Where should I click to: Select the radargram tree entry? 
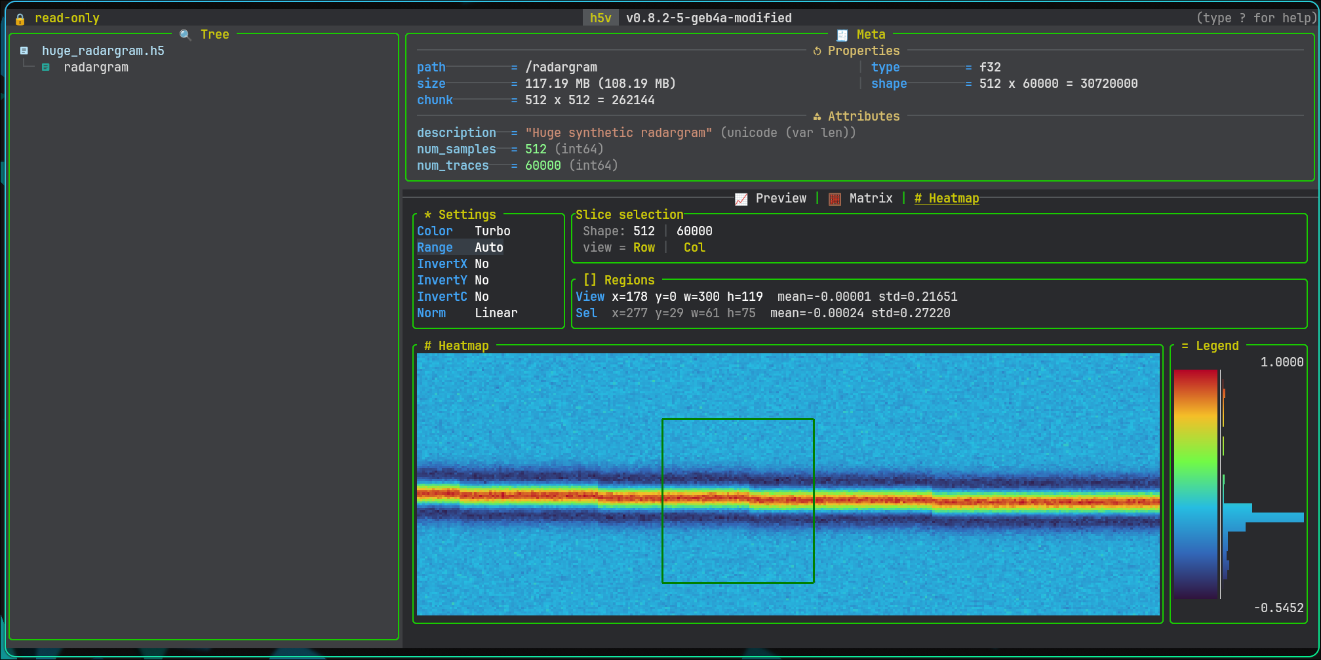96,67
